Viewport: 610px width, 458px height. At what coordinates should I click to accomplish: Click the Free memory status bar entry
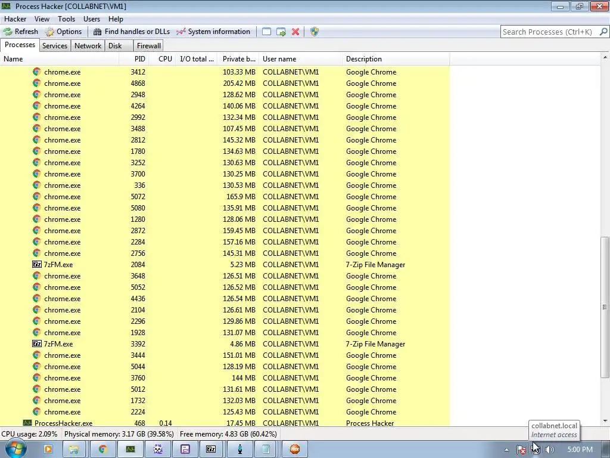pos(228,434)
